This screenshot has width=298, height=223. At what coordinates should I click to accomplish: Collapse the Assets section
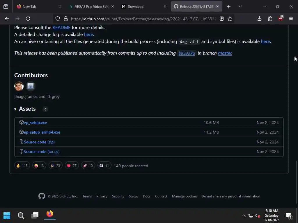[x=25, y=109]
